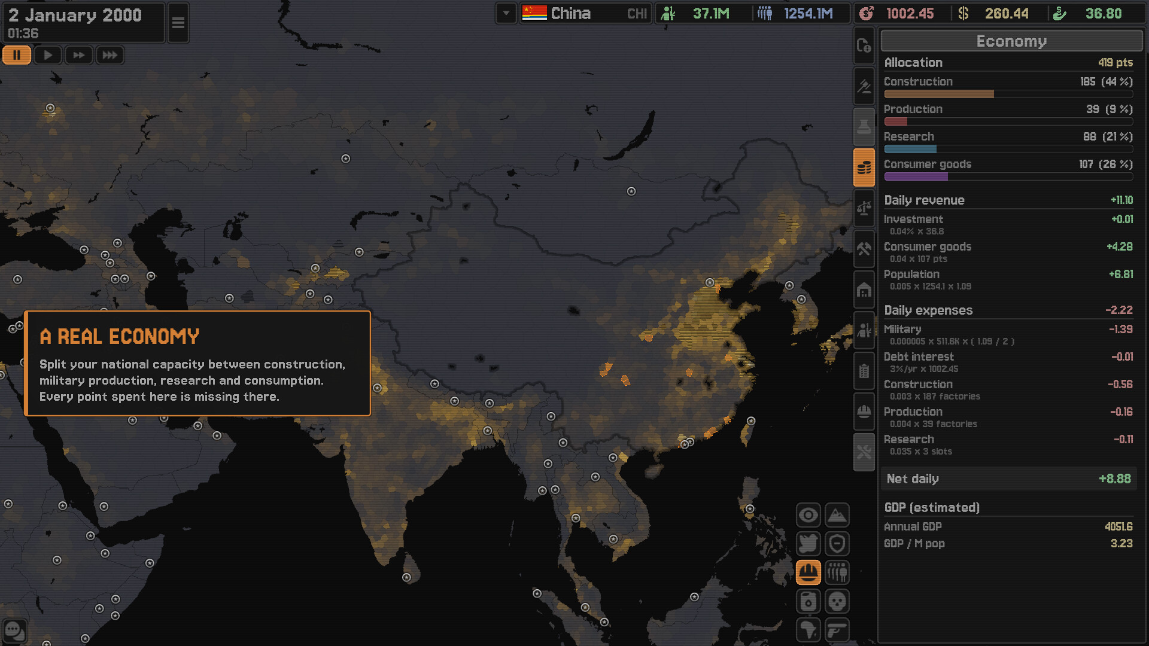Open the crossed tools sidebar panel

pyautogui.click(x=864, y=452)
